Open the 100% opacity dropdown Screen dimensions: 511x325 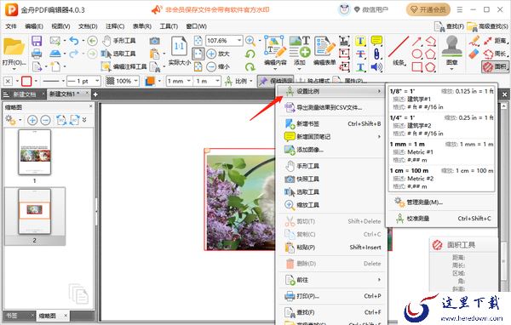[x=136, y=81]
